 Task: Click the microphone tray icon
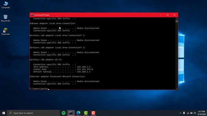[x=184, y=113]
